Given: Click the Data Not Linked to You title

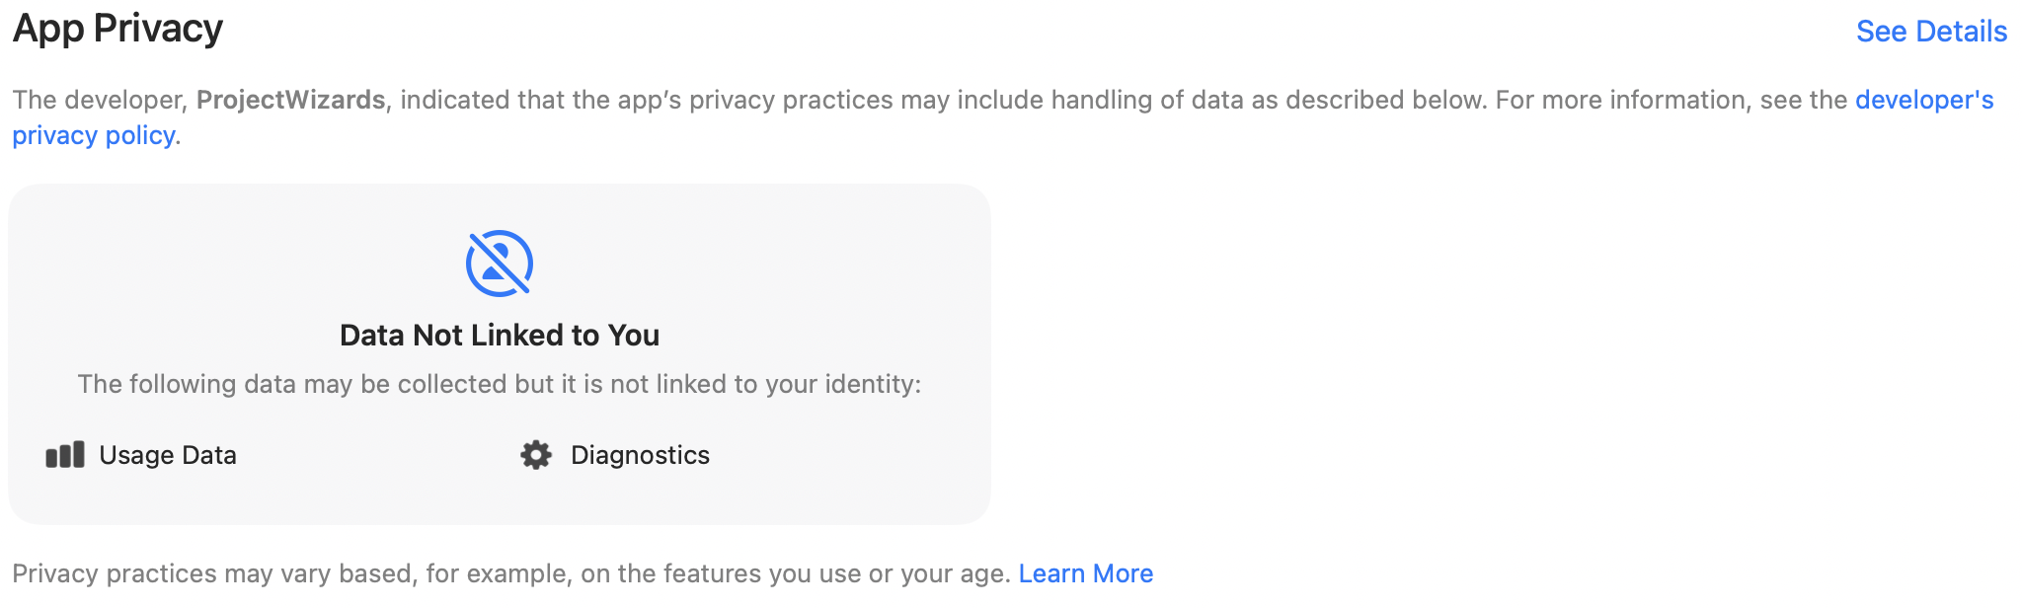Looking at the screenshot, I should 500,334.
